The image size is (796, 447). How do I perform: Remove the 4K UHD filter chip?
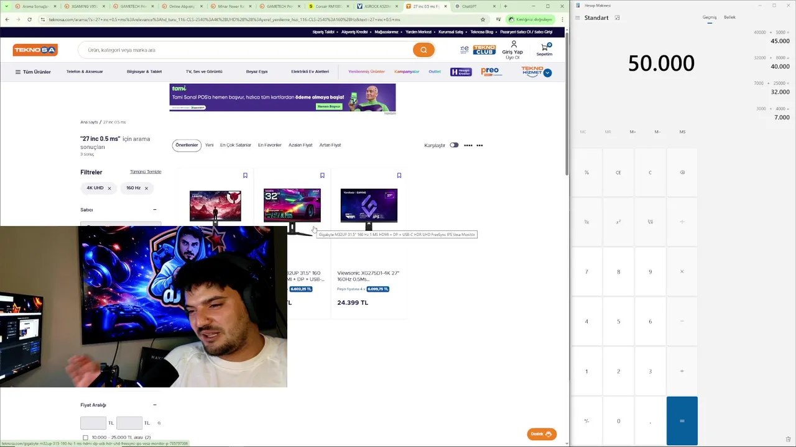(109, 188)
